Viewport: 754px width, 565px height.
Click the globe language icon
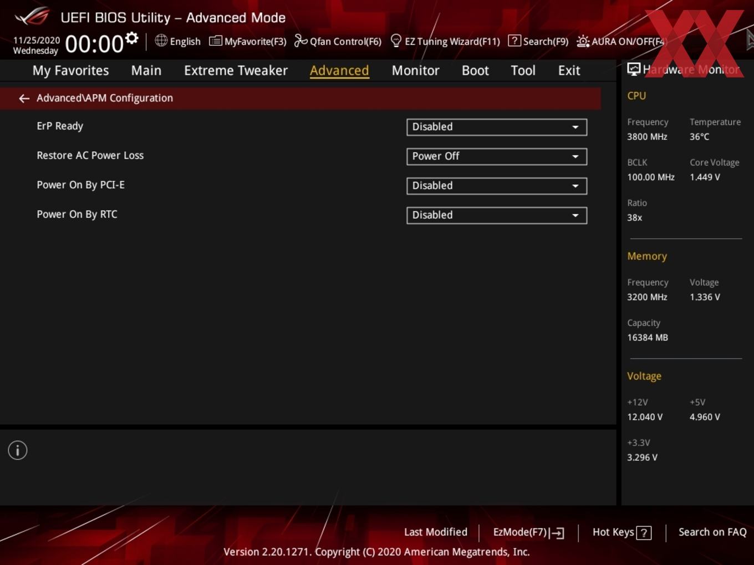pos(161,40)
